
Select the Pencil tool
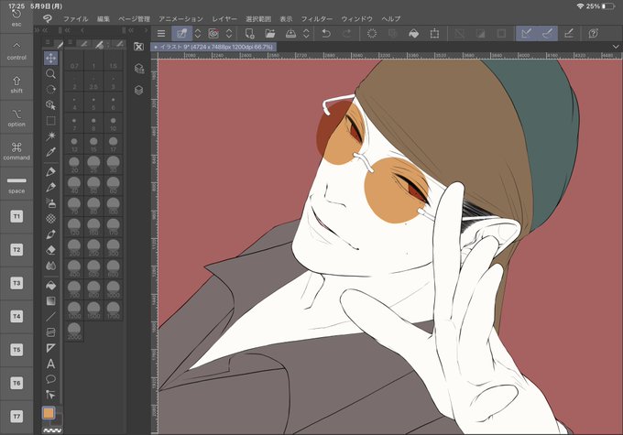[51, 187]
